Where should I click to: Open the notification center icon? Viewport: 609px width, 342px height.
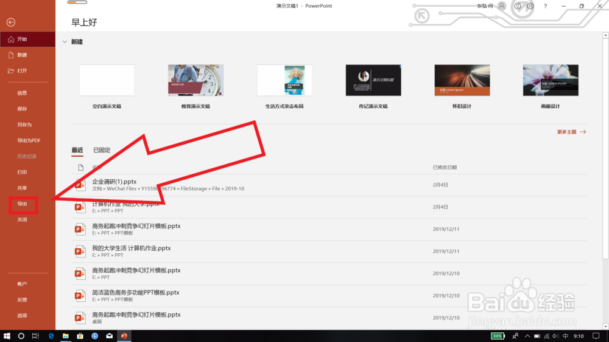click(596, 336)
